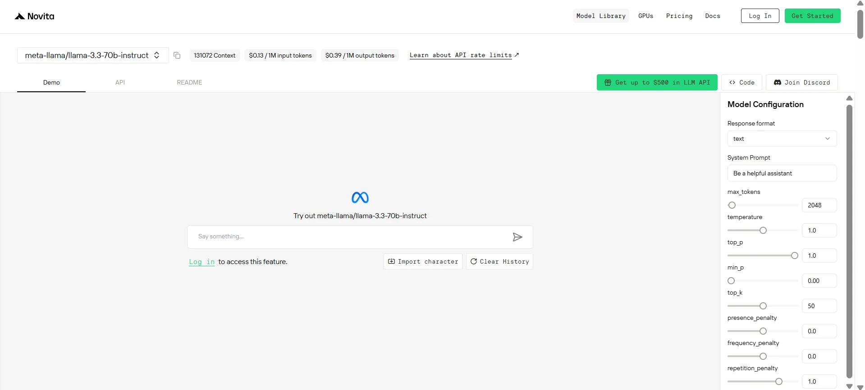Image resolution: width=865 pixels, height=390 pixels.
Task: Expand the Response format dropdown
Action: tap(782, 139)
